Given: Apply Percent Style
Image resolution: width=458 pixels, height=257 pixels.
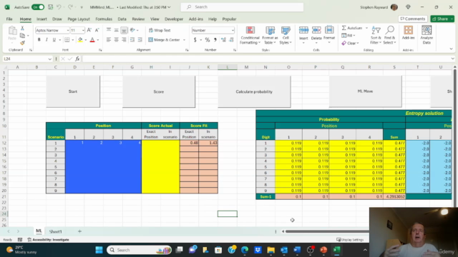Looking at the screenshot, I should tap(208, 40).
